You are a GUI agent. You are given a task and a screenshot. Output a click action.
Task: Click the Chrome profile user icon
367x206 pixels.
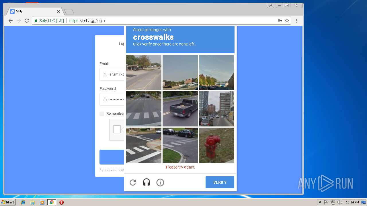tap(270, 5)
